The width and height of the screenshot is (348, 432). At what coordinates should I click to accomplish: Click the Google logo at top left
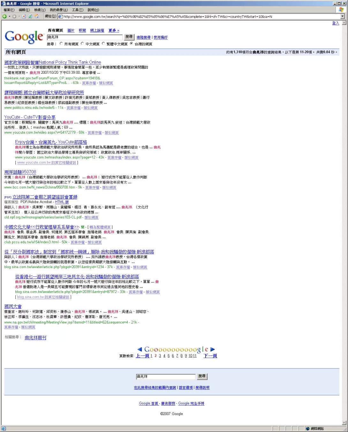24,37
